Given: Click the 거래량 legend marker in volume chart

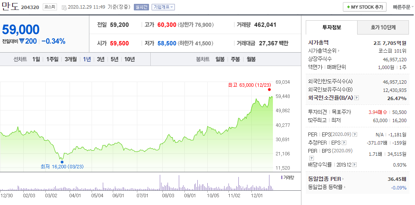Looking at the screenshot, I should click(282, 177).
